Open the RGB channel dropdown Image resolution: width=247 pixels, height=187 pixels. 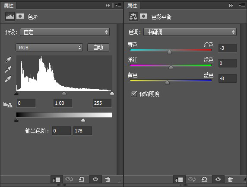(x=49, y=48)
